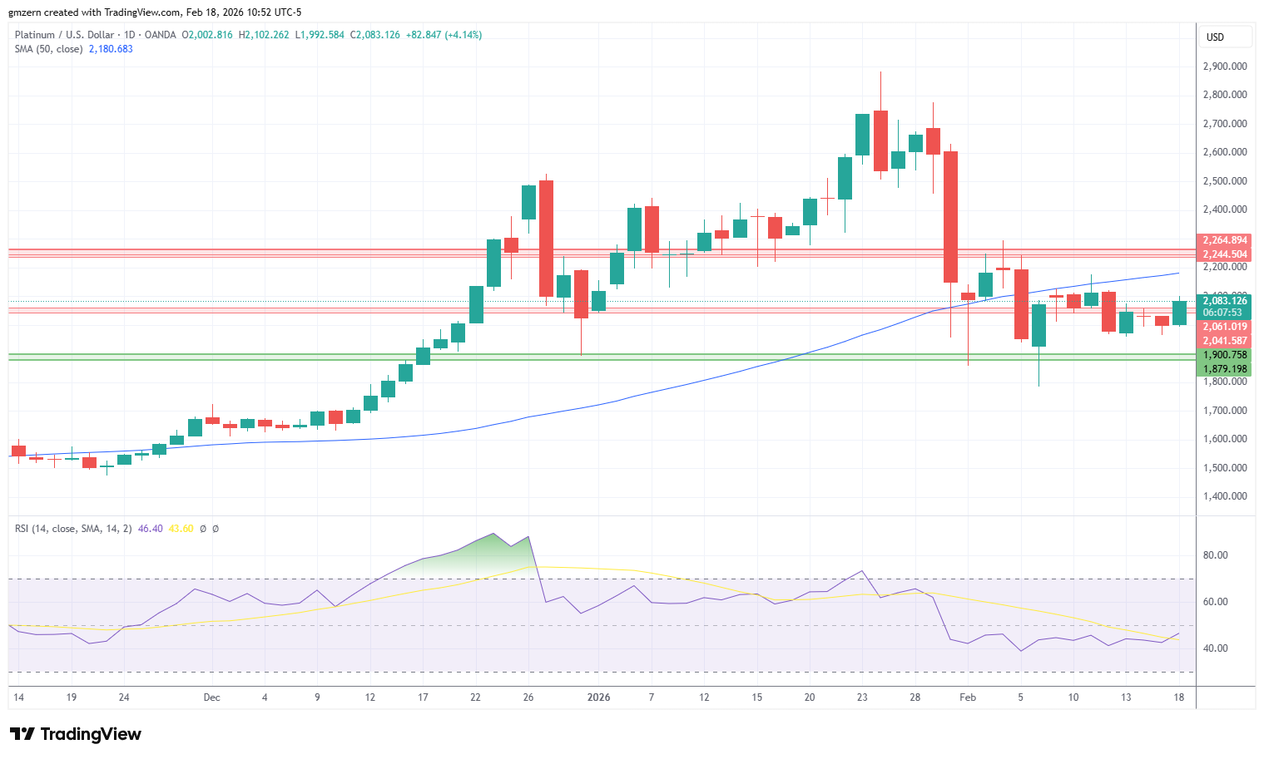Viewport: 1264px width, 759px height.
Task: Click the 1,900.758 green support label
Action: tap(1225, 355)
